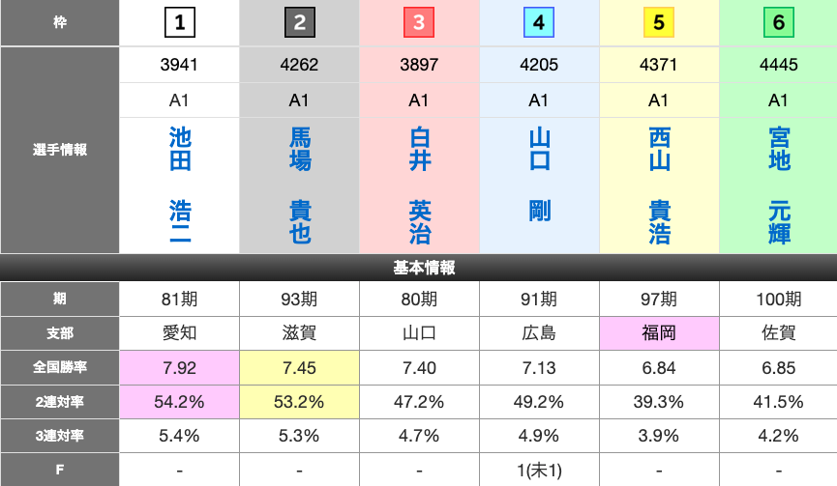
Task: Open racer 馬場貴也 profile link
Action: click(x=299, y=185)
